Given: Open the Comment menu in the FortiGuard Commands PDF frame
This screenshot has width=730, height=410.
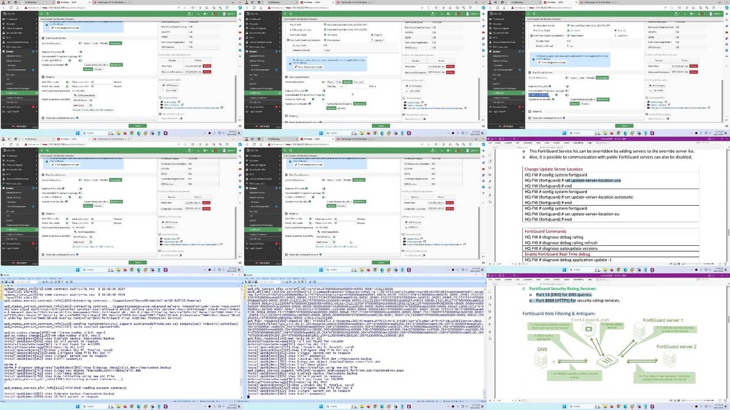Looking at the screenshot, I should (x=527, y=143).
